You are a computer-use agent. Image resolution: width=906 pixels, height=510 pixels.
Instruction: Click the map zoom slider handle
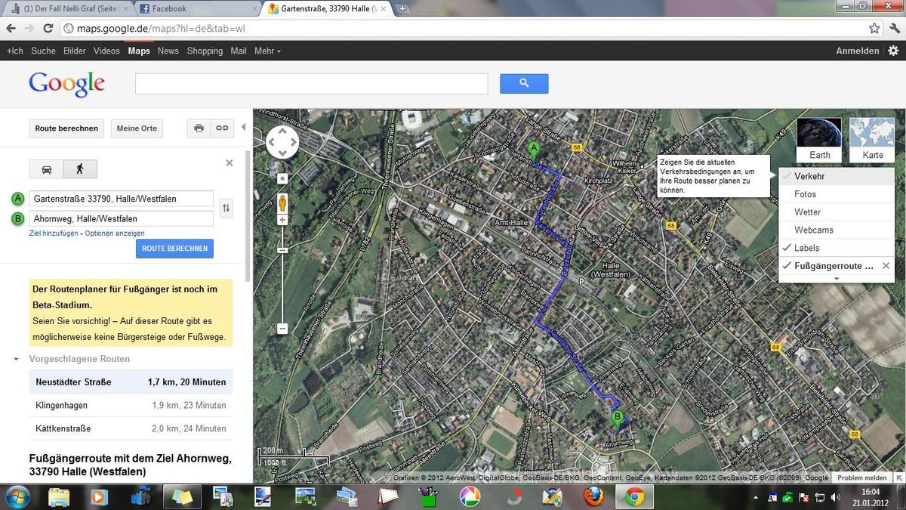pyautogui.click(x=282, y=250)
